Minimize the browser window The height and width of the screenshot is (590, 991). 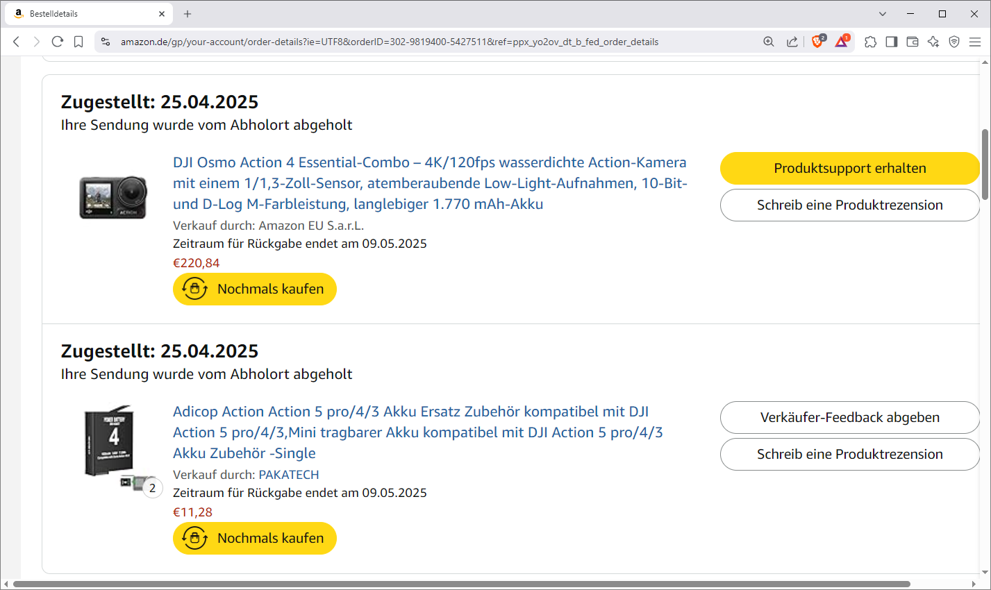click(x=910, y=13)
